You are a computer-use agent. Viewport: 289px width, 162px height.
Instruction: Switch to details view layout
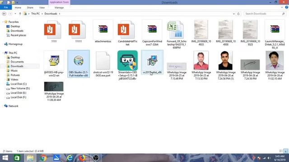coord(281,151)
